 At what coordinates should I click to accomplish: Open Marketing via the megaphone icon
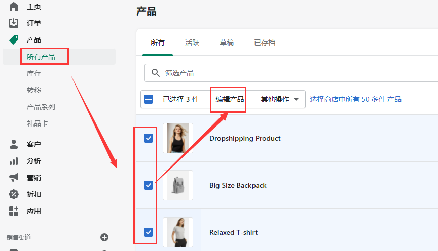coord(14,178)
